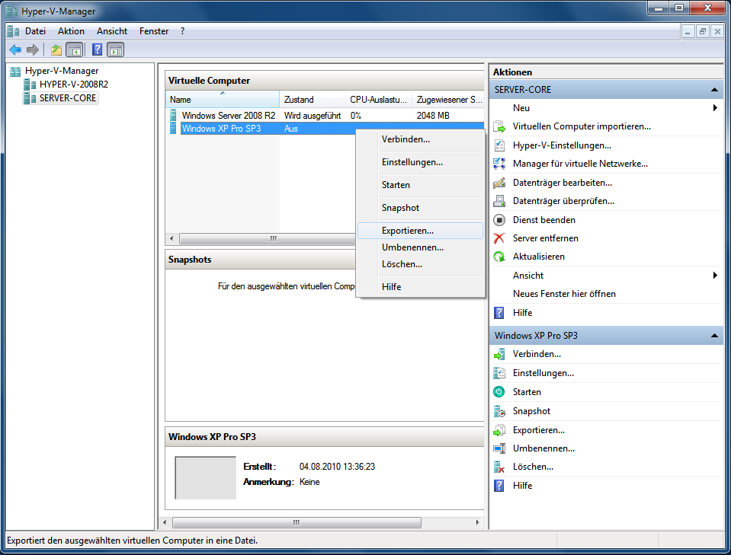Click the Forward arrow in toolbar
Image resolution: width=731 pixels, height=555 pixels.
tap(33, 49)
